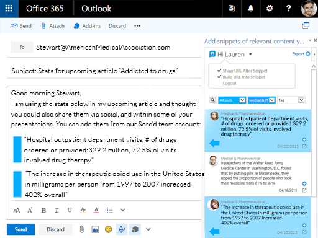Image resolution: width=318 pixels, height=238 pixels.
Task: Click the Office 365 title
Action: tap(45, 9)
